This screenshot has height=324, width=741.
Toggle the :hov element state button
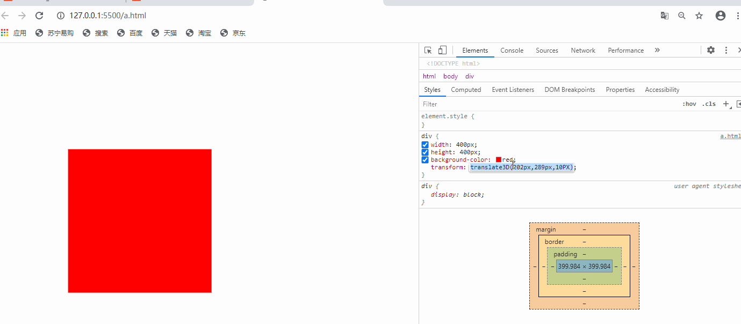tap(689, 104)
